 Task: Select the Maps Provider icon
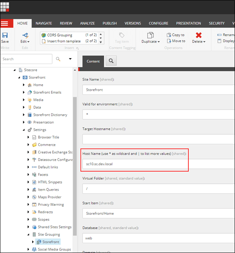(34, 197)
